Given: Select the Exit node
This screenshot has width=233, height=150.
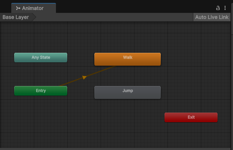Looking at the screenshot, I should (x=191, y=117).
